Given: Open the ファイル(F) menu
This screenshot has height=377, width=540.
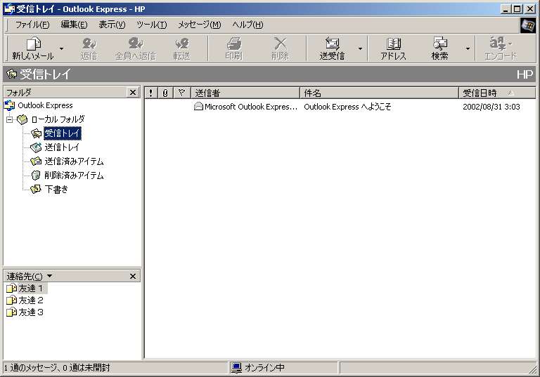Looking at the screenshot, I should 32,25.
